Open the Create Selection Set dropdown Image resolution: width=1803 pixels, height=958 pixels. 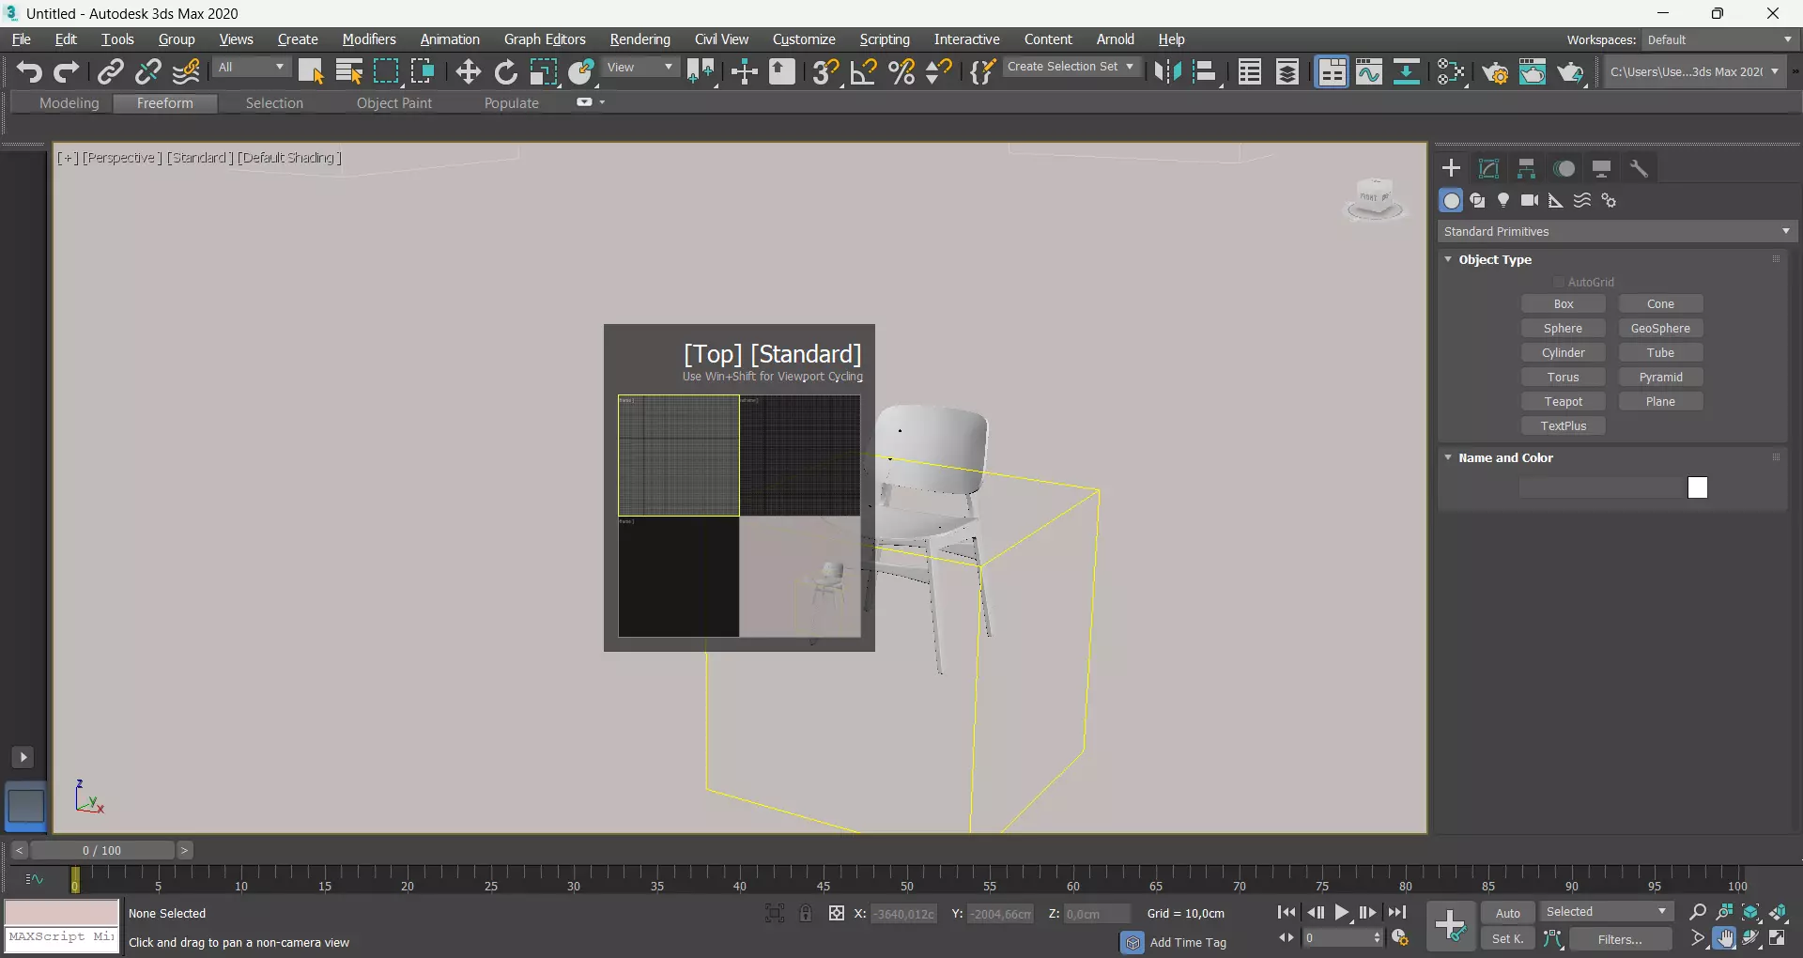(1071, 67)
